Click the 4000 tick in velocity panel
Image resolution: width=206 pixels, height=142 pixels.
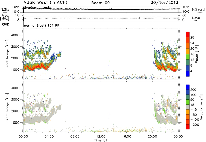coord(15,88)
